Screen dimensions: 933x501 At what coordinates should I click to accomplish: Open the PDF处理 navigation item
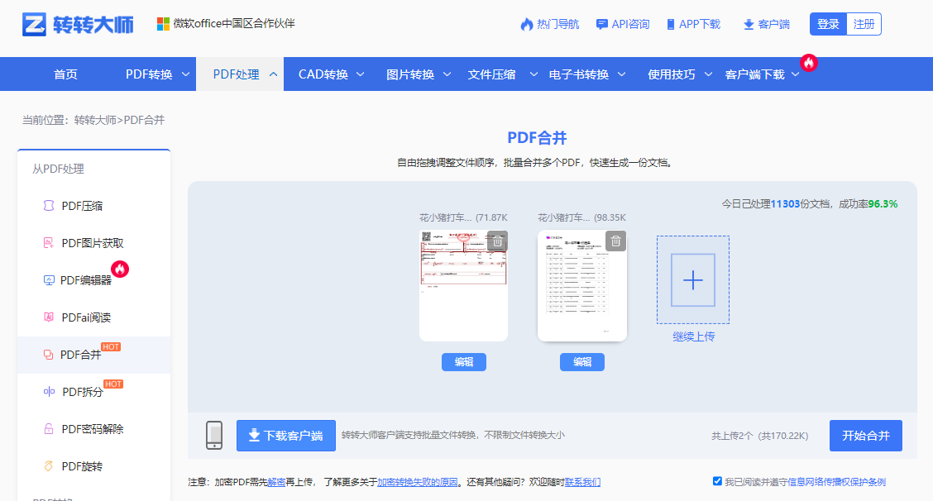pos(237,74)
